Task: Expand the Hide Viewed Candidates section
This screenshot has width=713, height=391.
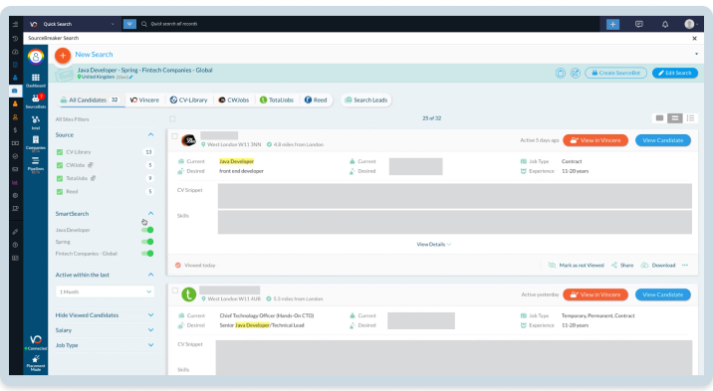Action: point(105,315)
